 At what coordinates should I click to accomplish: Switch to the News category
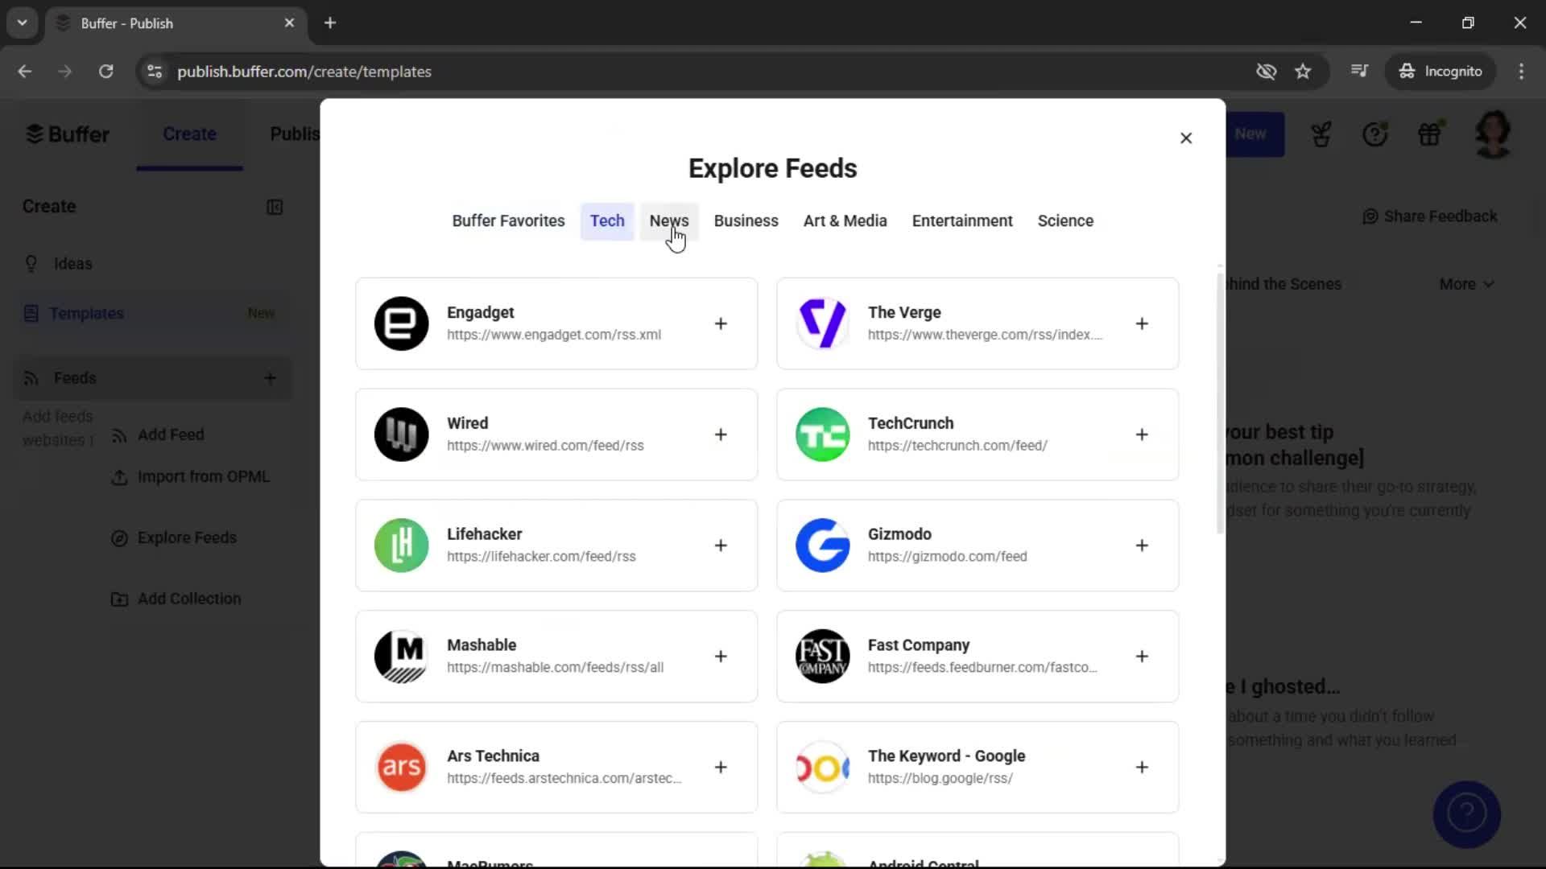tap(668, 220)
